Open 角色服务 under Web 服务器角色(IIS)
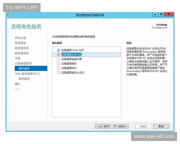This screenshot has width=180, height=144. tap(24, 79)
